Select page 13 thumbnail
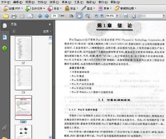 [24, 78]
